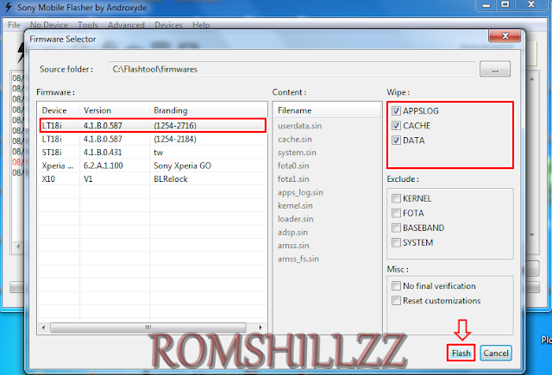Viewport: 552px width, 375px height.
Task: Click amss_fs.sin in content list
Action: coord(298,259)
